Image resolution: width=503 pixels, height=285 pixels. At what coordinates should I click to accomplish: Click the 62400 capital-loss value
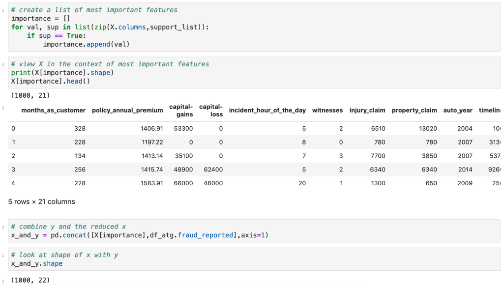[x=212, y=170]
